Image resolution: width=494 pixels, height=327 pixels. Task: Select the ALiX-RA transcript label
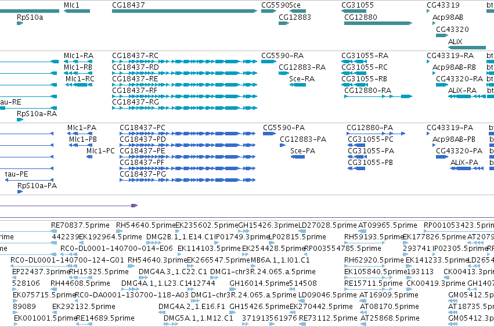coord(462,91)
